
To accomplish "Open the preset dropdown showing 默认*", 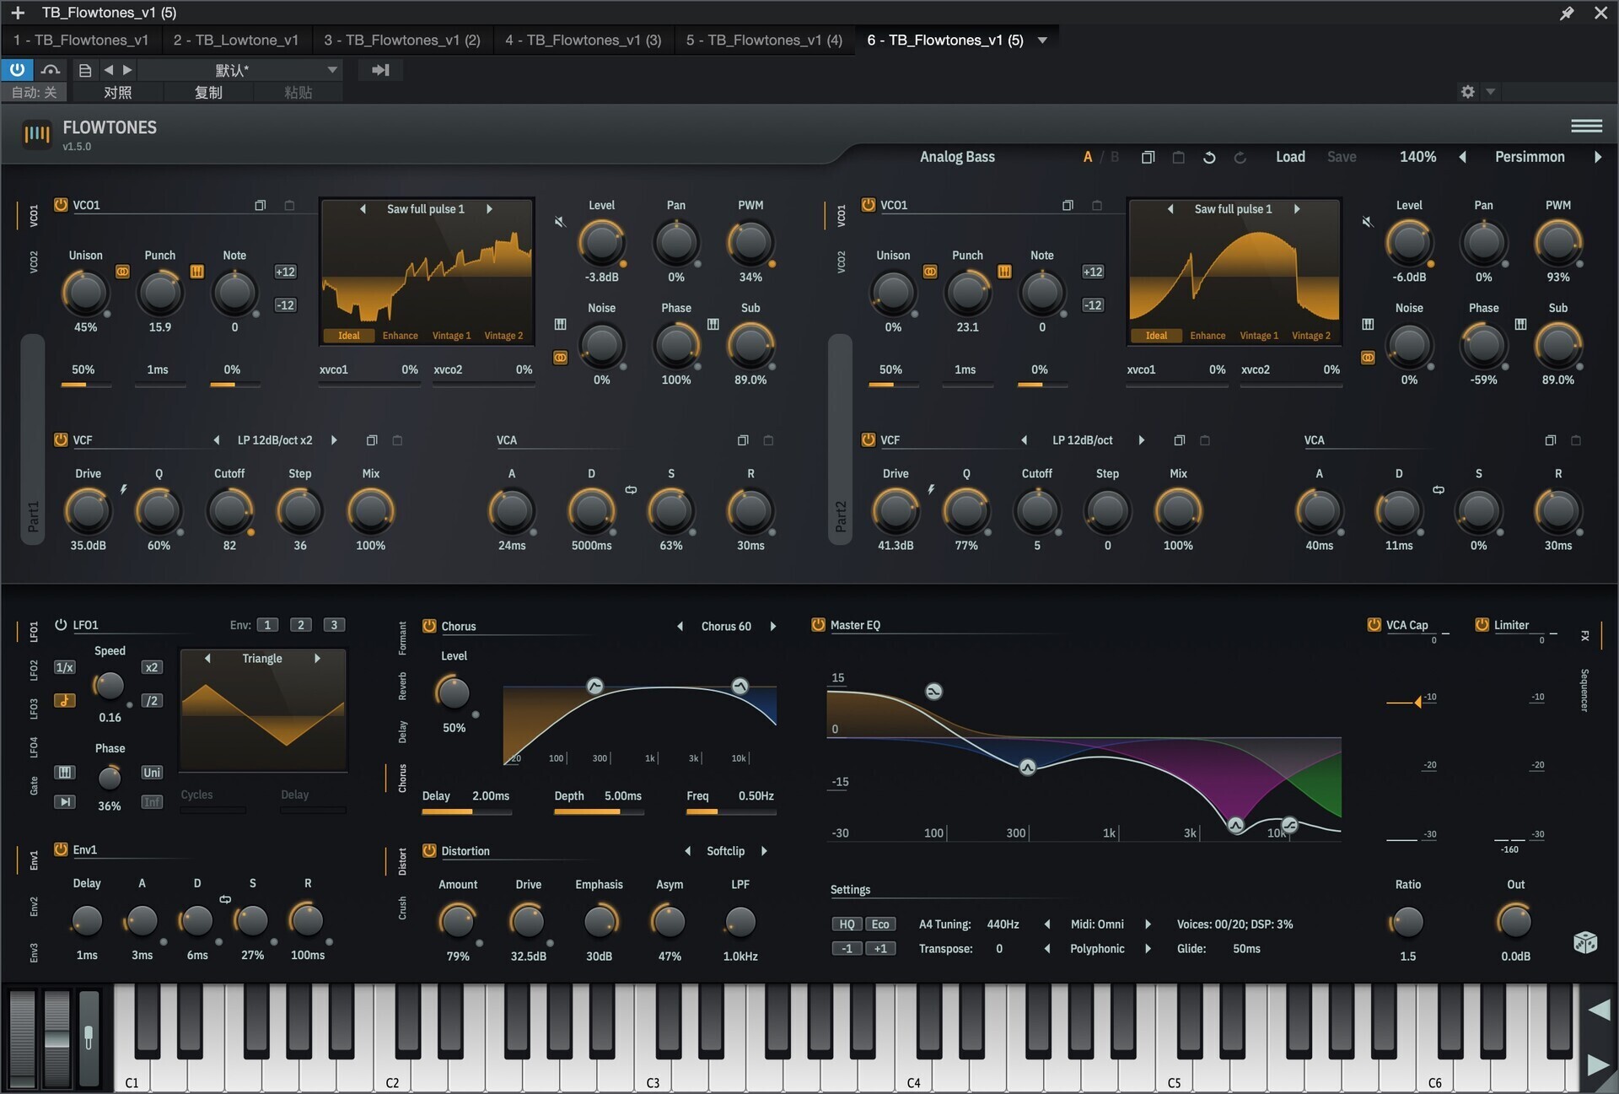I will 240,70.
